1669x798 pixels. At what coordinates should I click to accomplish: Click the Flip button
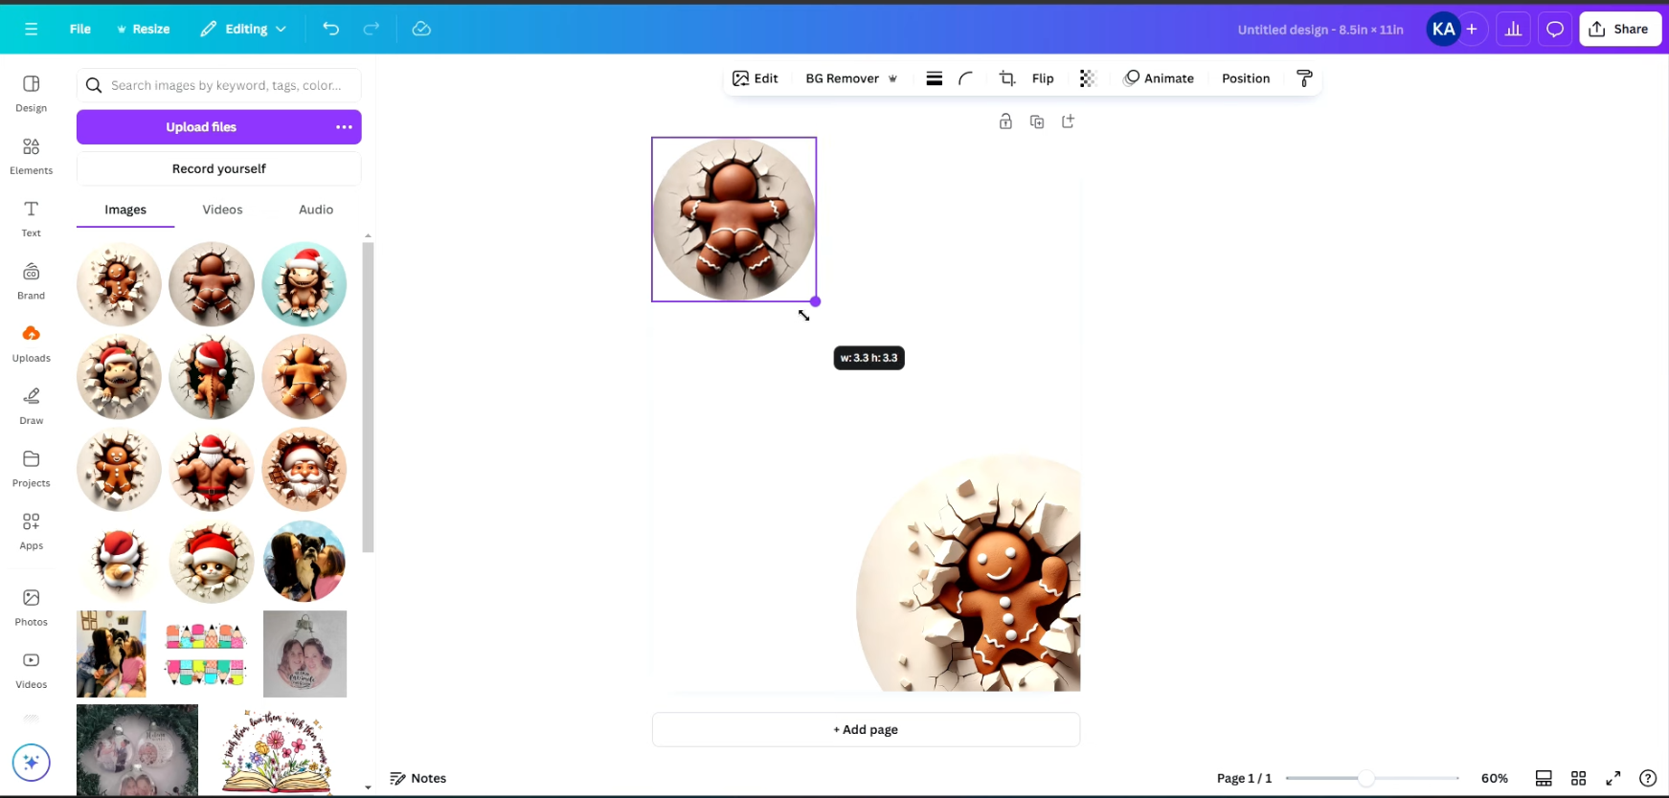[1043, 78]
